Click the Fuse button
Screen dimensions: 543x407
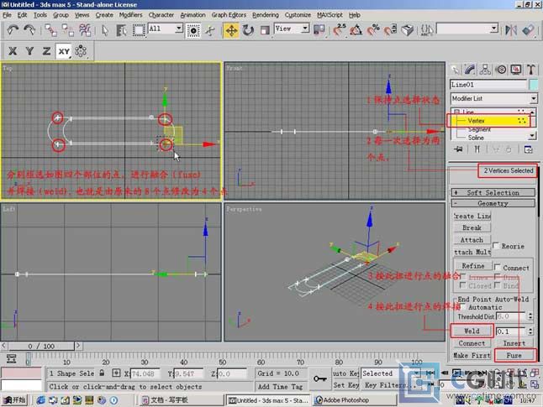pos(514,355)
